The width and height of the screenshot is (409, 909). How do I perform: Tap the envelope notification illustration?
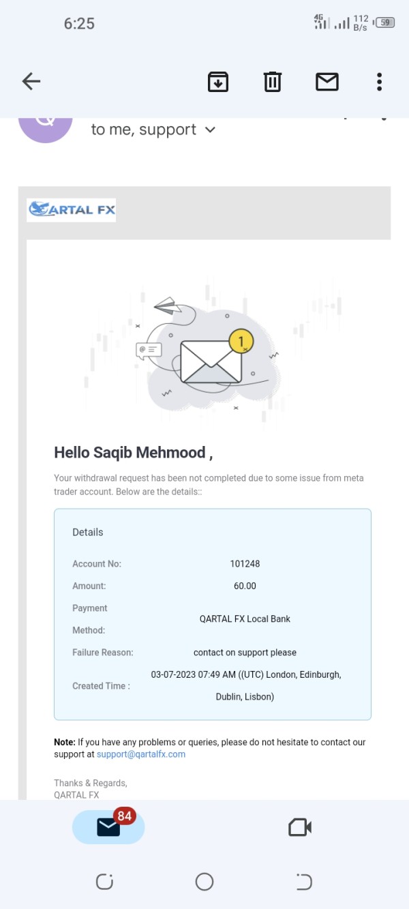click(x=211, y=359)
